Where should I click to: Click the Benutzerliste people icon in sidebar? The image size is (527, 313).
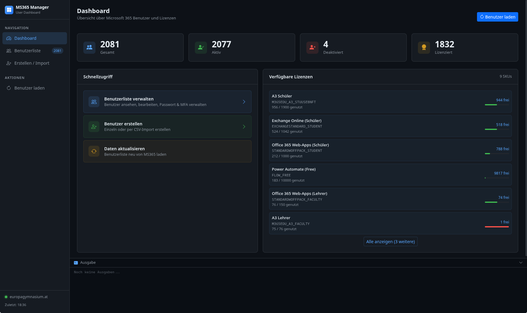coord(9,51)
